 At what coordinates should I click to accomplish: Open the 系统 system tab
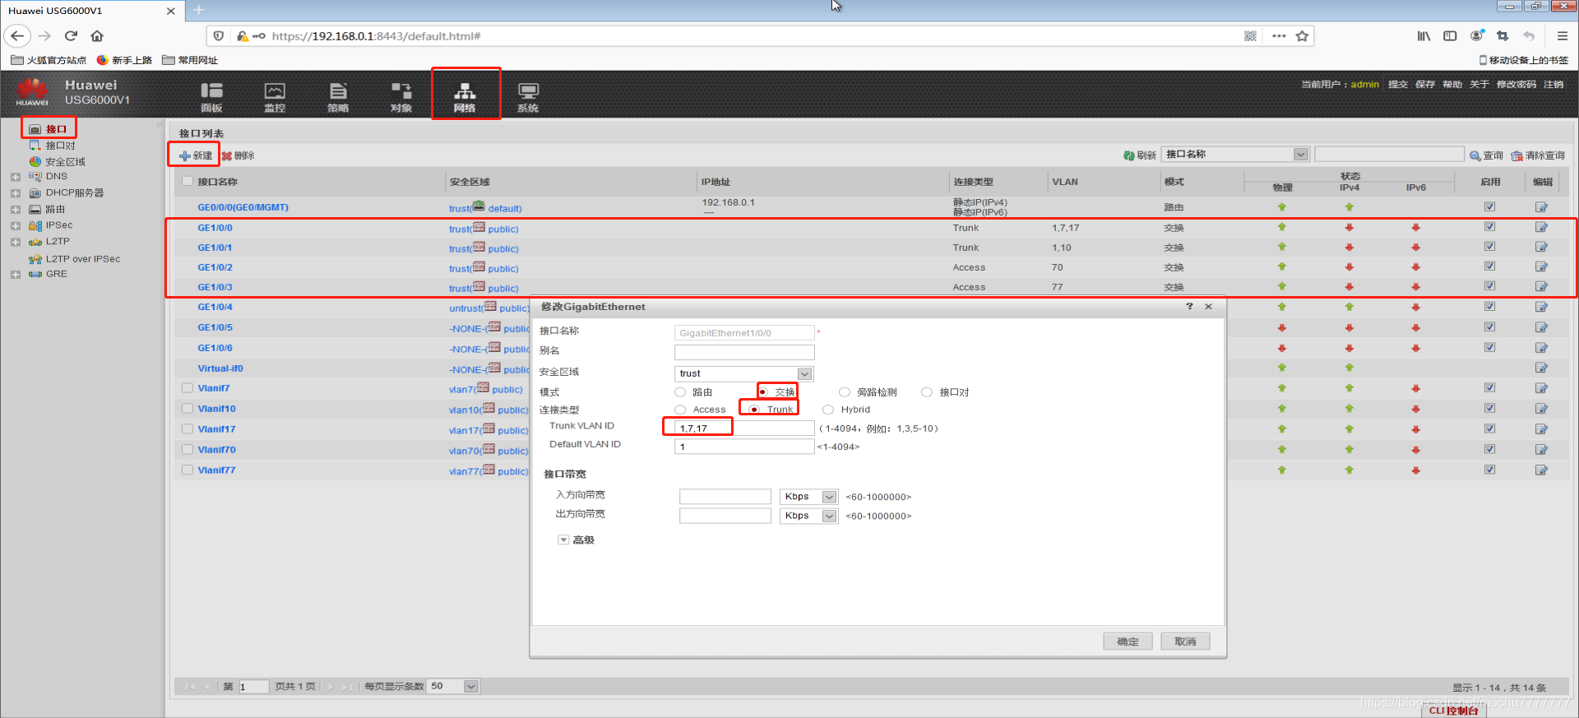528,97
